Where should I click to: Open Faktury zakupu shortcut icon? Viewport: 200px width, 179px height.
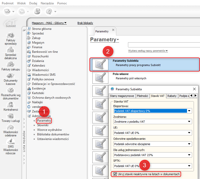[11, 64]
